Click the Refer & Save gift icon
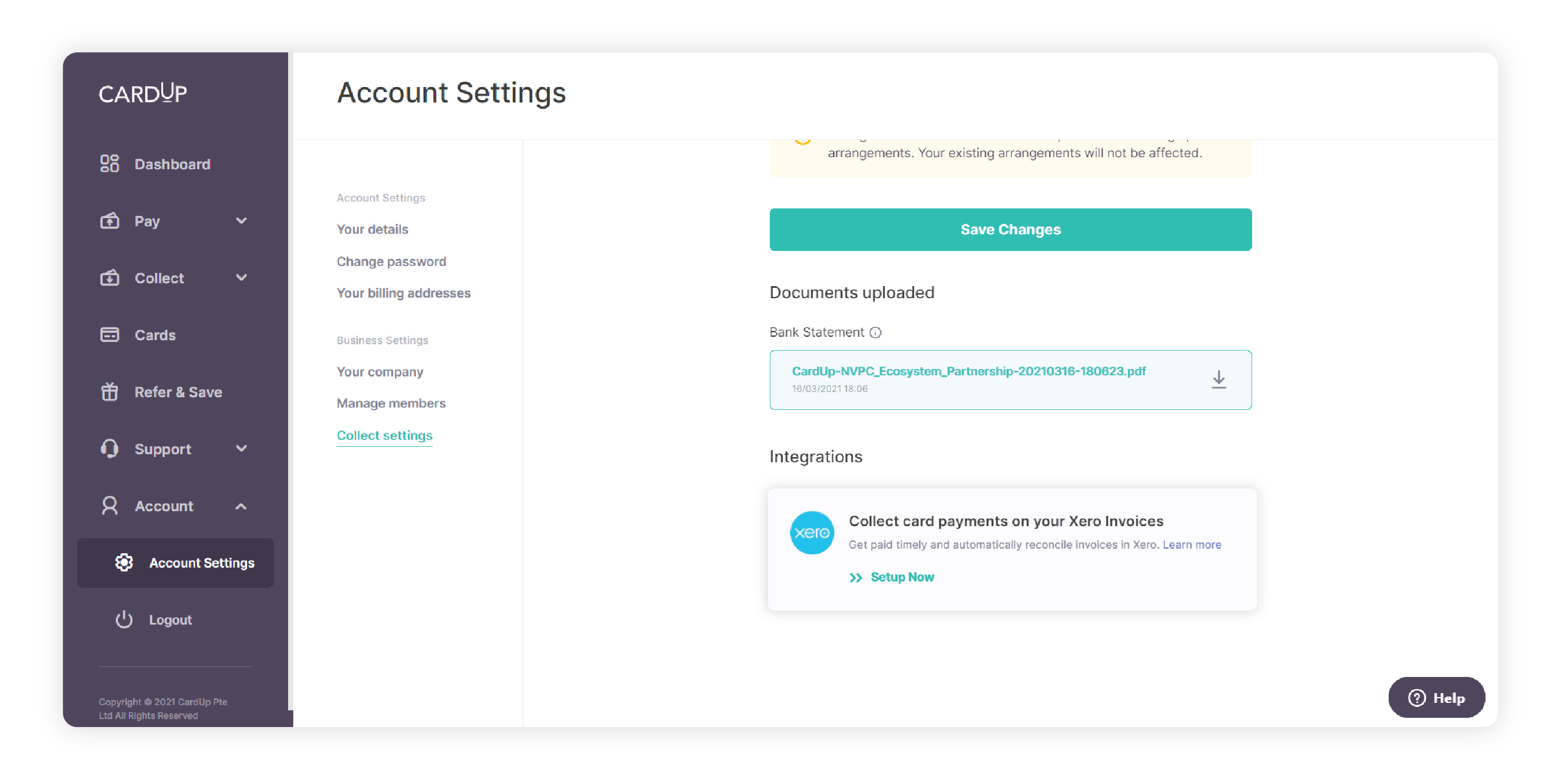This screenshot has width=1561, height=780. (x=109, y=391)
